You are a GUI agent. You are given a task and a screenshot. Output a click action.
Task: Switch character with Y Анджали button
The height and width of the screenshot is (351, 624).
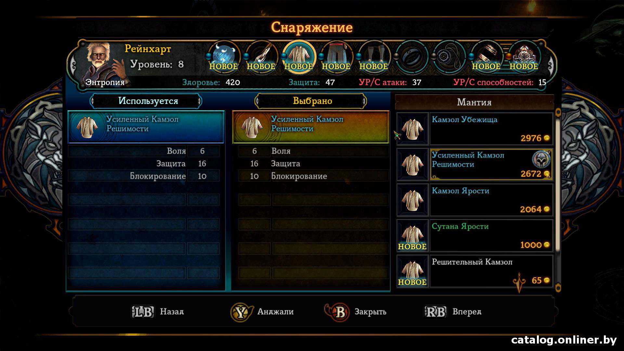click(x=262, y=312)
